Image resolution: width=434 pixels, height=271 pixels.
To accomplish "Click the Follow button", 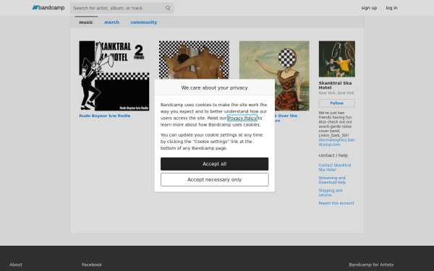I will pyautogui.click(x=337, y=103).
